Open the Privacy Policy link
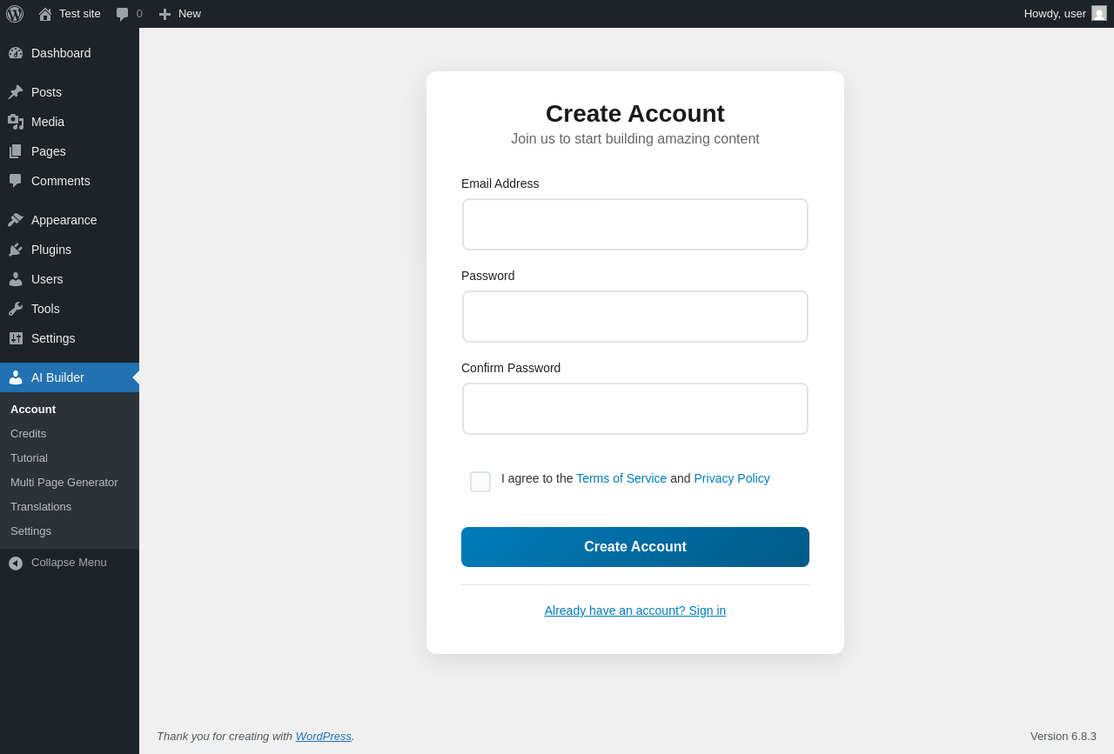 click(732, 478)
